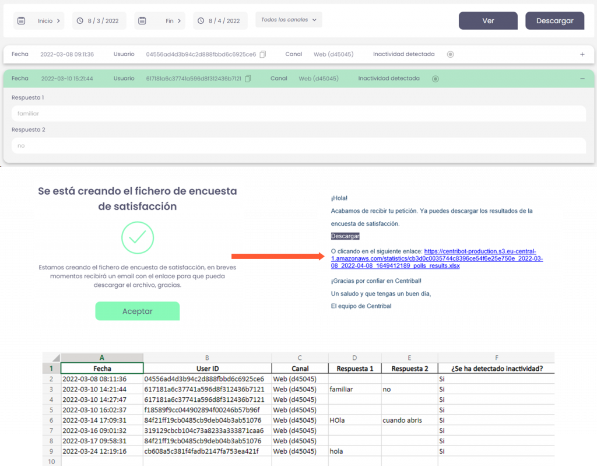The width and height of the screenshot is (597, 466).
Task: Click the green checkmark circle in dialog
Action: (x=138, y=237)
